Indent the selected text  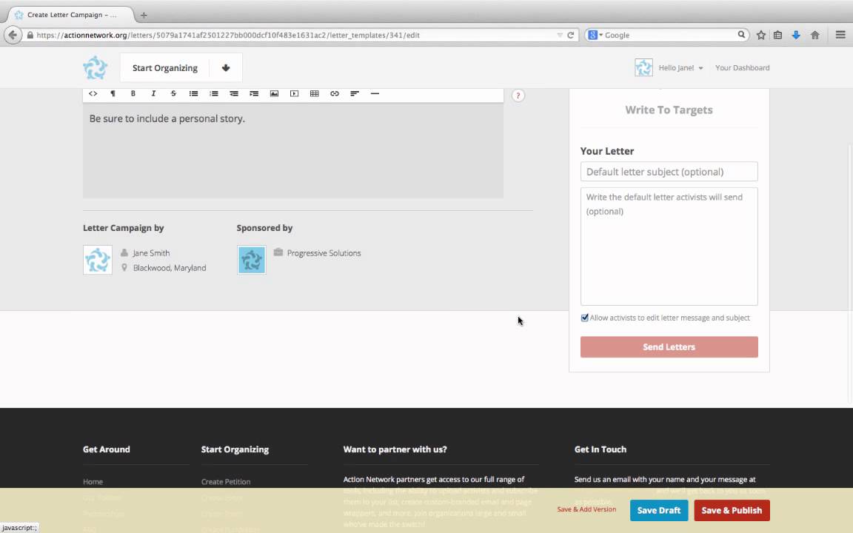coord(254,93)
